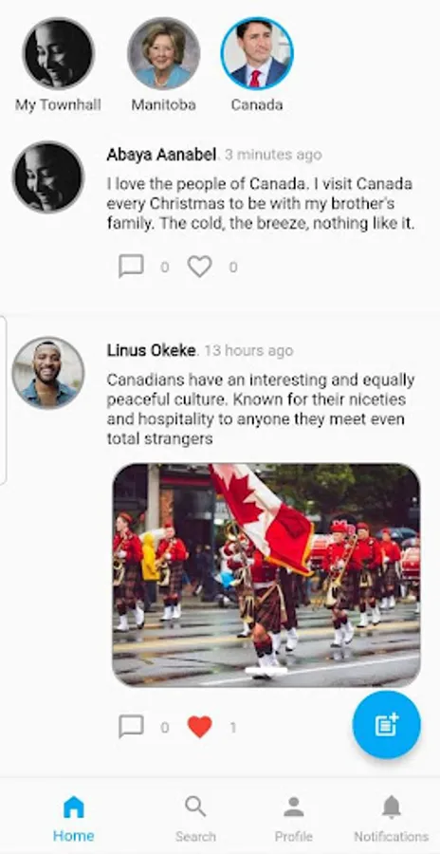Click the name Abaya Aanabel
The image size is (440, 854).
pos(161,155)
